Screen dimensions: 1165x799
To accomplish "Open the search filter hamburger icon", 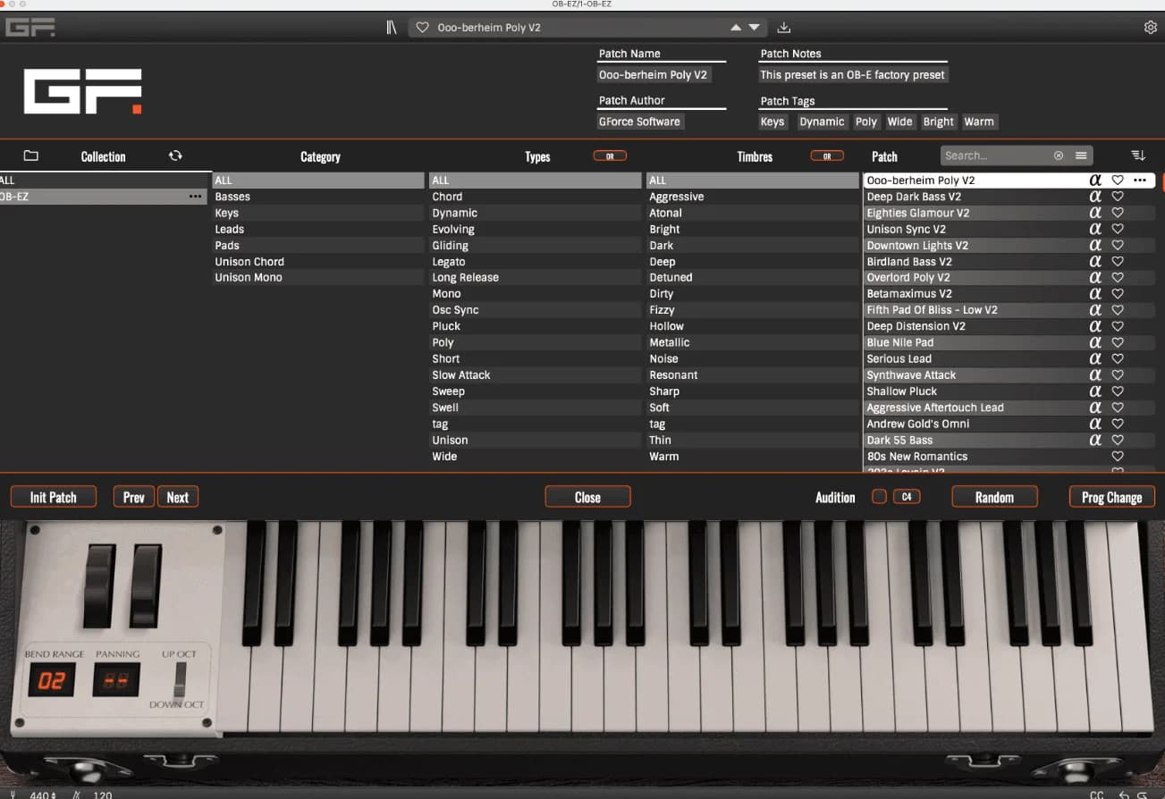I will point(1081,155).
